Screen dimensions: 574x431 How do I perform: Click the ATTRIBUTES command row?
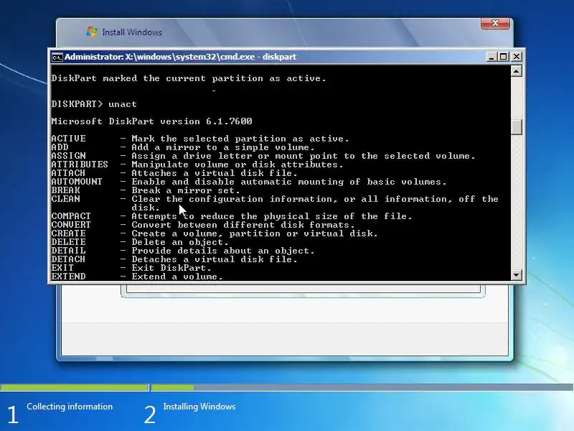[x=197, y=164]
